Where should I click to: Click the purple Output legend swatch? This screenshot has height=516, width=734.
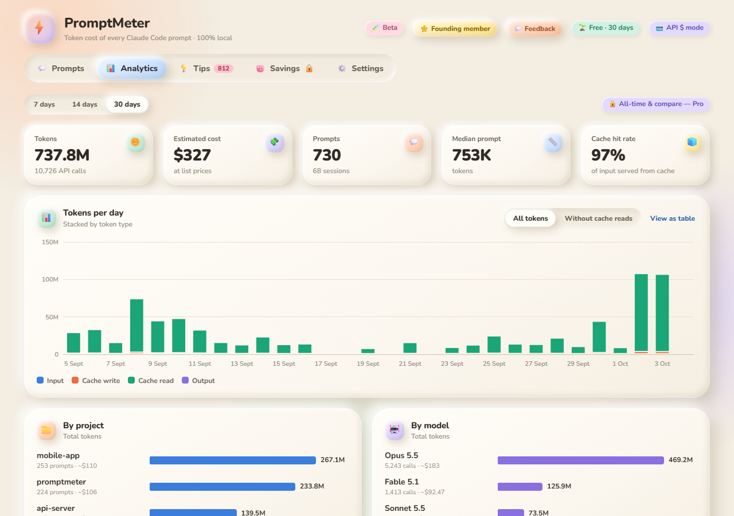click(x=185, y=380)
